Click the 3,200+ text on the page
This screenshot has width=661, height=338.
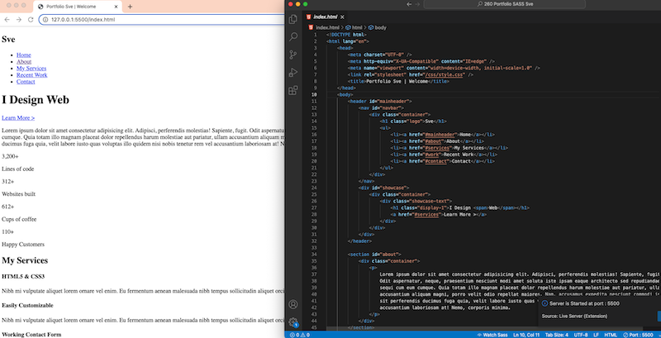(10, 156)
